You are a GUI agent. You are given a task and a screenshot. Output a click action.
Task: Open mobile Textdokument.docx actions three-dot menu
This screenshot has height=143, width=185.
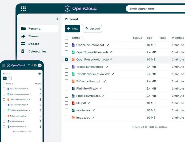coord(40,105)
